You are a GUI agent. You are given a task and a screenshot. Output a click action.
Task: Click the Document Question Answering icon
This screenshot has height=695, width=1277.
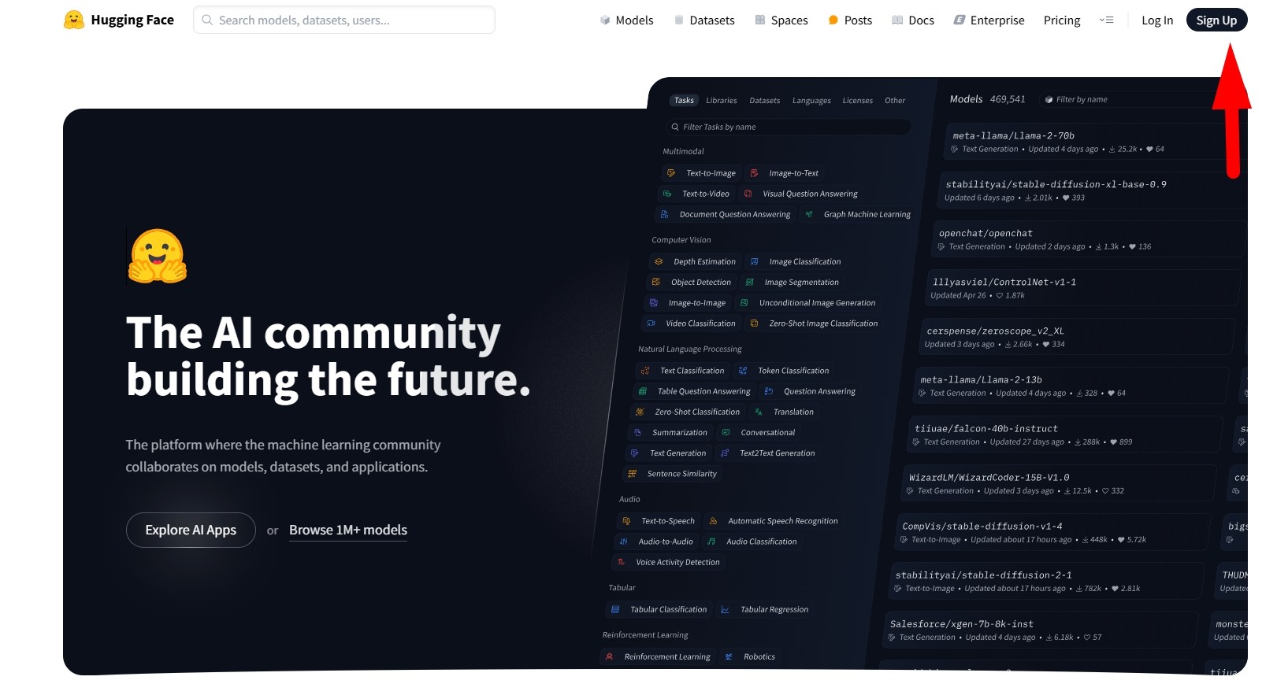pyautogui.click(x=664, y=214)
